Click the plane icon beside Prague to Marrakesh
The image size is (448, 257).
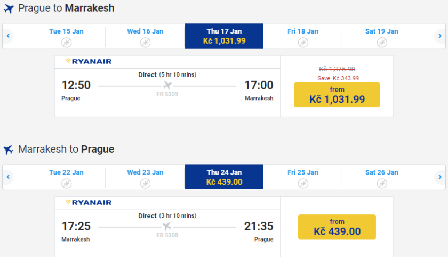8,9
